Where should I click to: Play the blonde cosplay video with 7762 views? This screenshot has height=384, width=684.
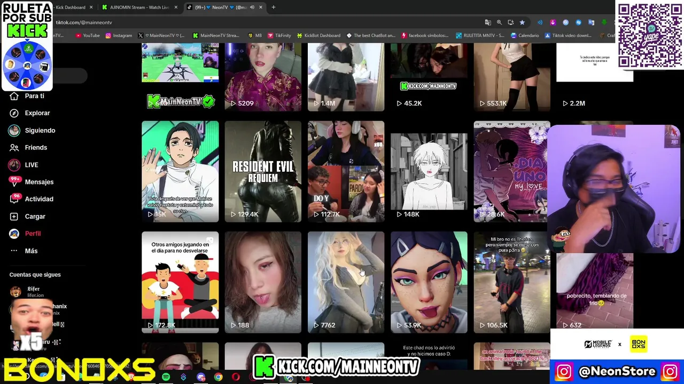coord(346,282)
